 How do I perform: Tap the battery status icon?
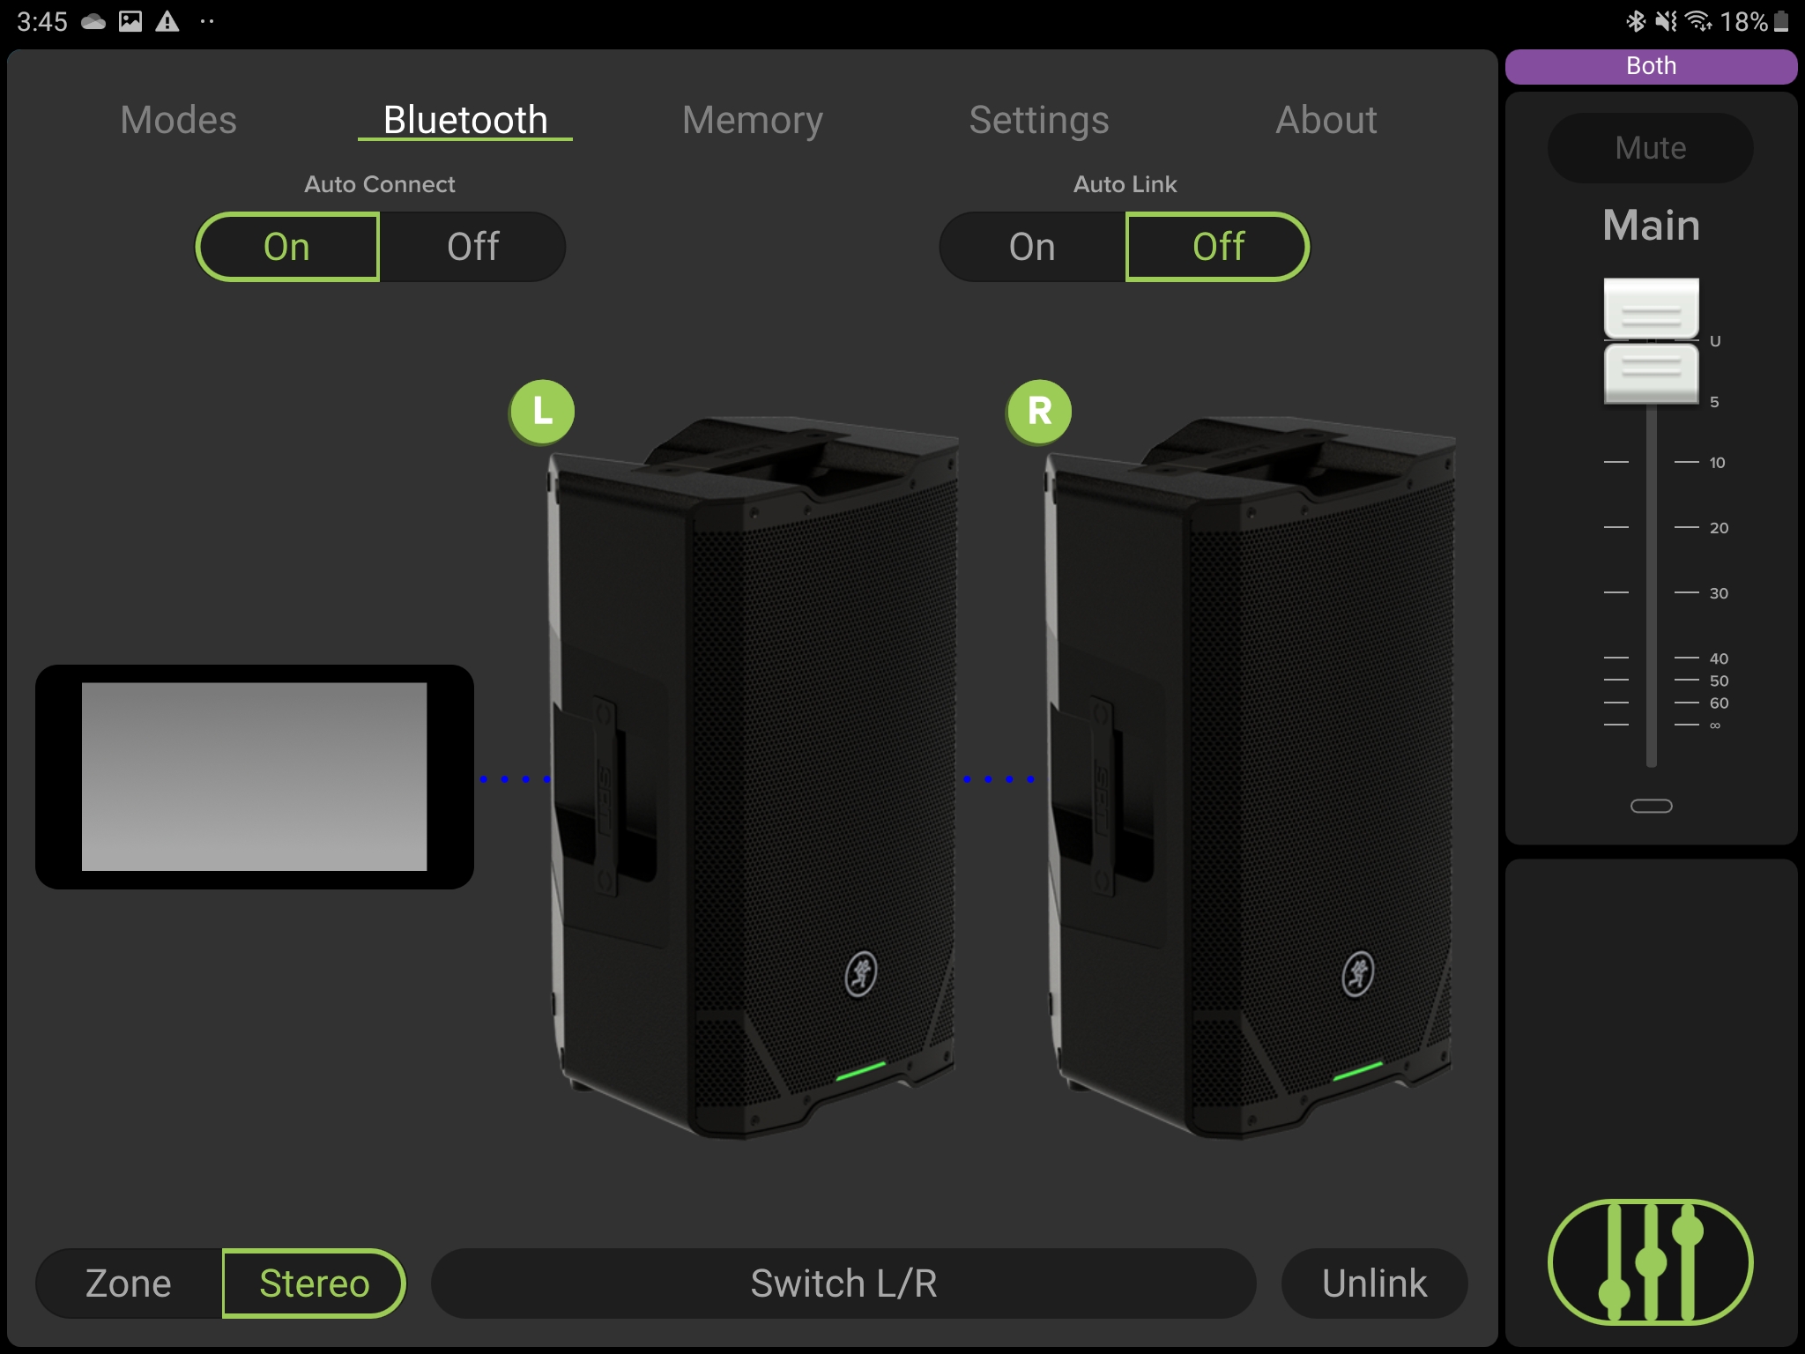[x=1781, y=21]
